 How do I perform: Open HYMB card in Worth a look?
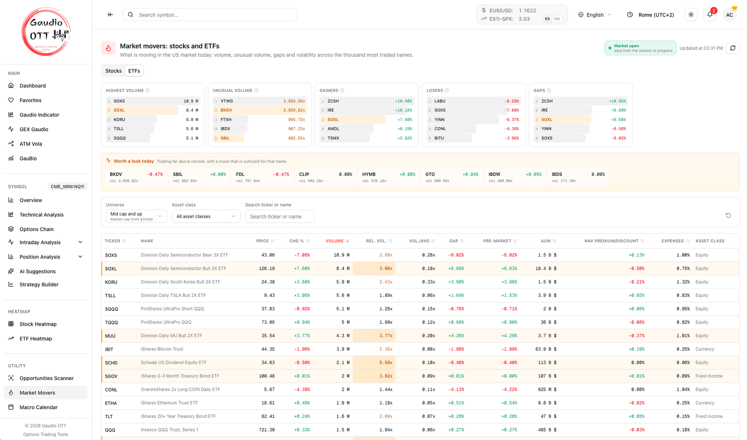[x=389, y=177]
